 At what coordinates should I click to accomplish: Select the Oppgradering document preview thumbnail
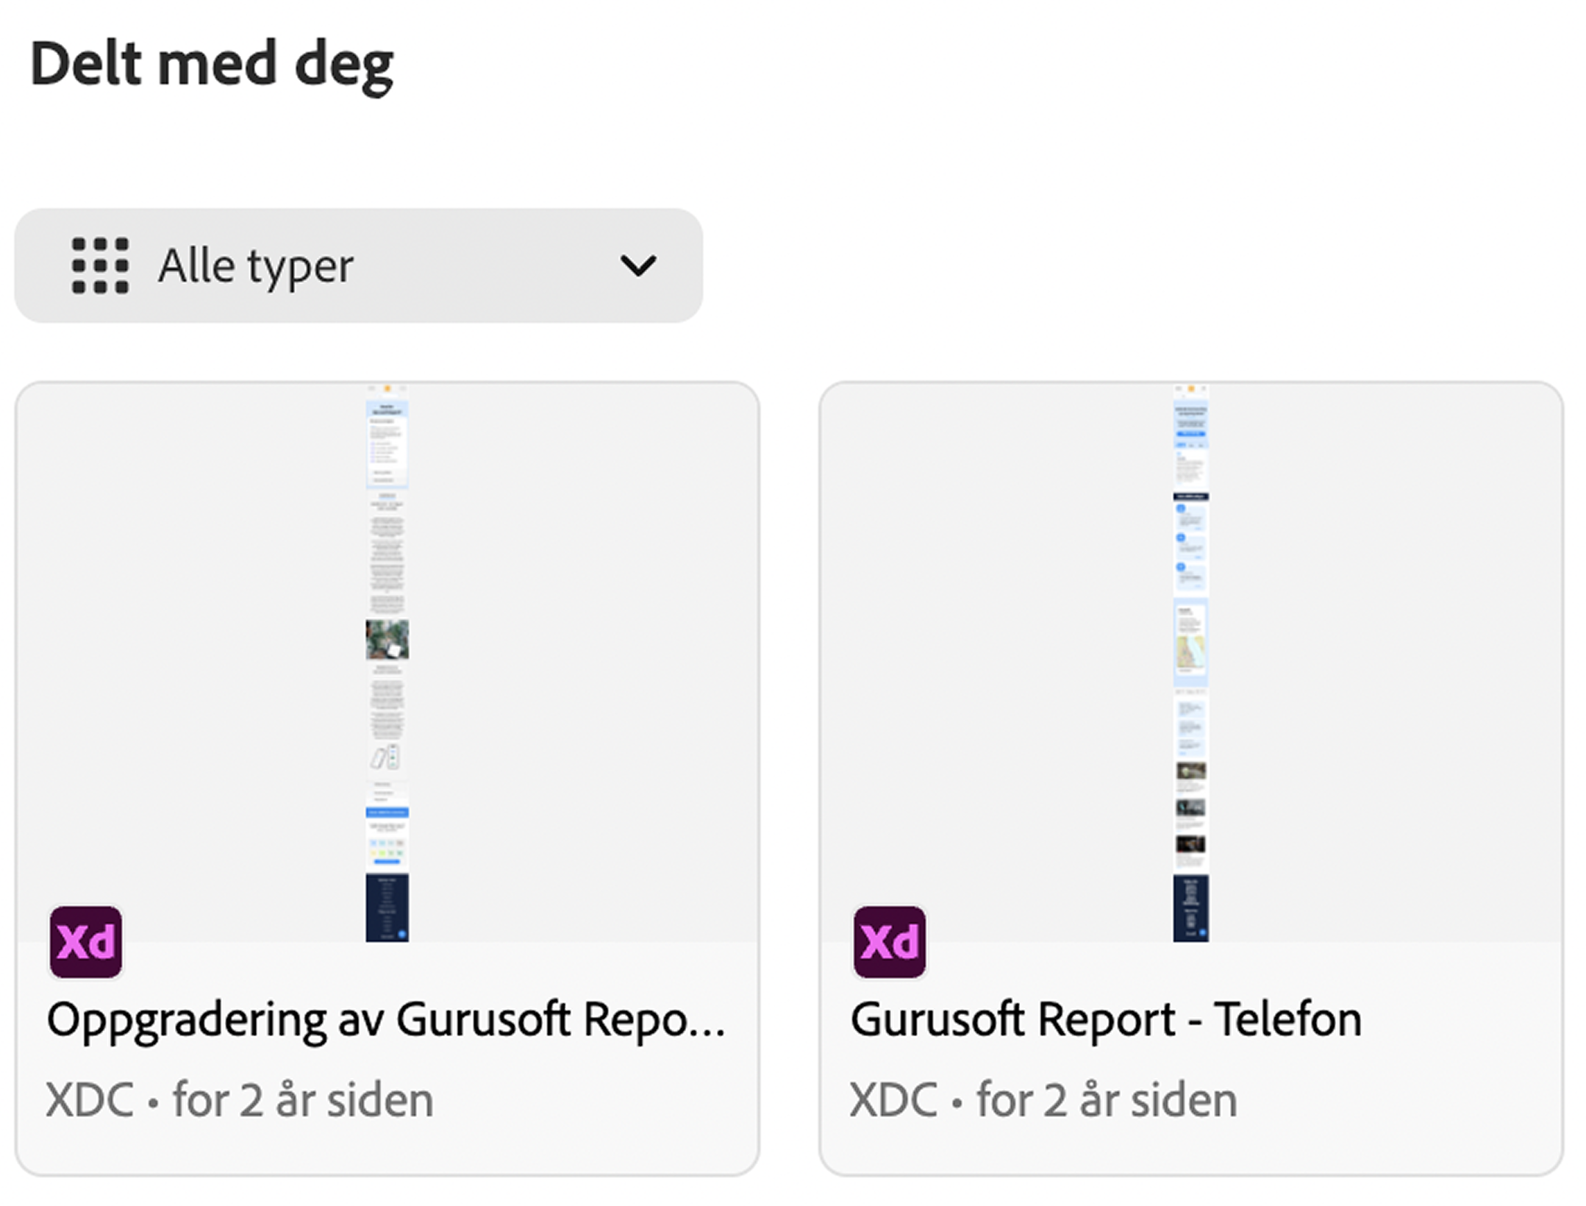coord(387,663)
